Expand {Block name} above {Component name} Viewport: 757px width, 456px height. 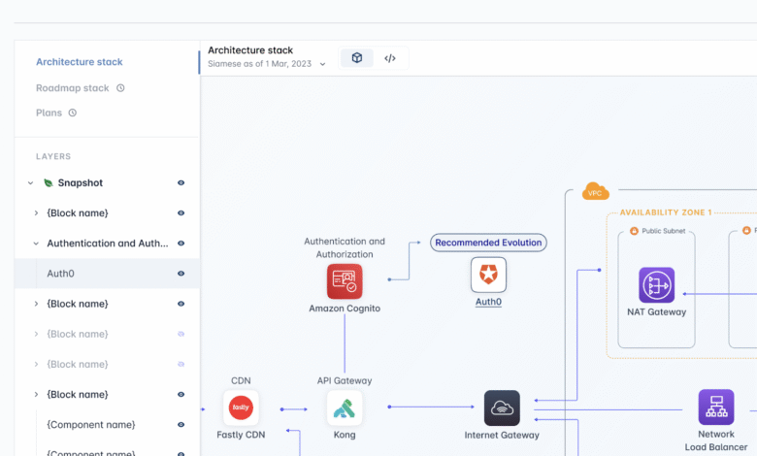click(x=36, y=394)
